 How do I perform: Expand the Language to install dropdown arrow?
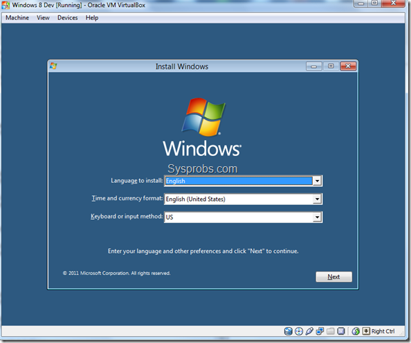click(317, 181)
